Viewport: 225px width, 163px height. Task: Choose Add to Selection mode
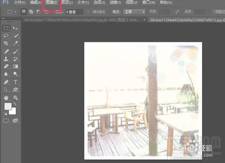click(x=31, y=12)
